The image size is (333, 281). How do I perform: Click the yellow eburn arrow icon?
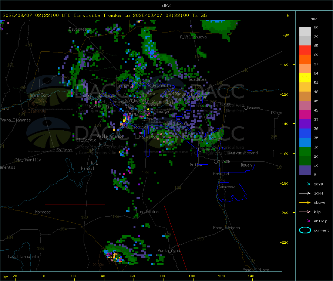(x=305, y=203)
